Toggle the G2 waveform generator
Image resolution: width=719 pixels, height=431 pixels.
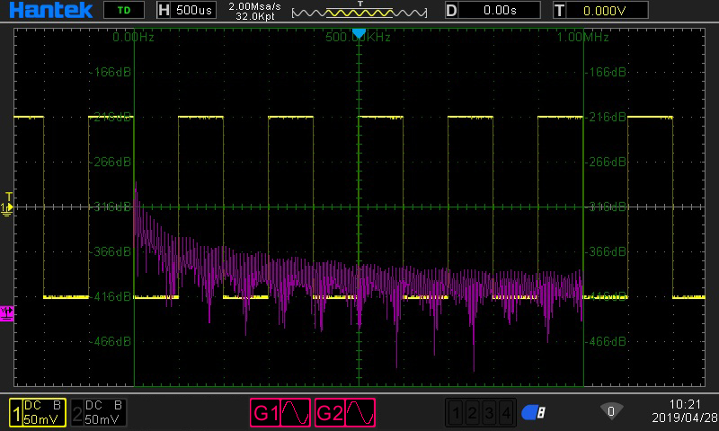pos(345,413)
